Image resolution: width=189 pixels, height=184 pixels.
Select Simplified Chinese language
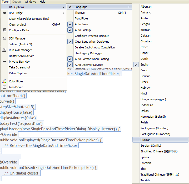(159, 151)
